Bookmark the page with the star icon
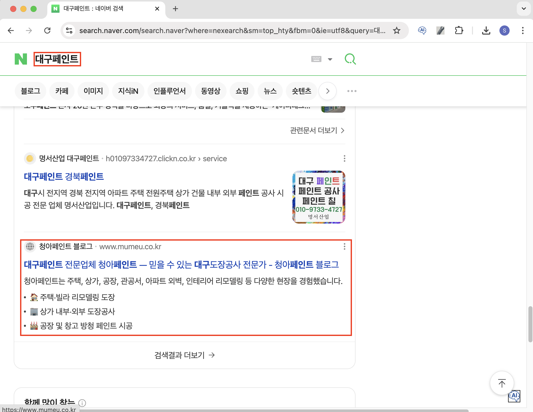The image size is (533, 412). [x=396, y=31]
